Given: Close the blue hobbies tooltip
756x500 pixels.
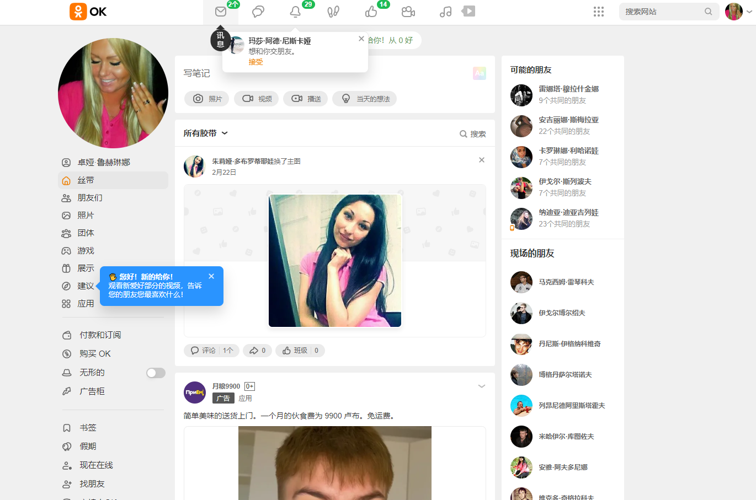Looking at the screenshot, I should point(211,276).
